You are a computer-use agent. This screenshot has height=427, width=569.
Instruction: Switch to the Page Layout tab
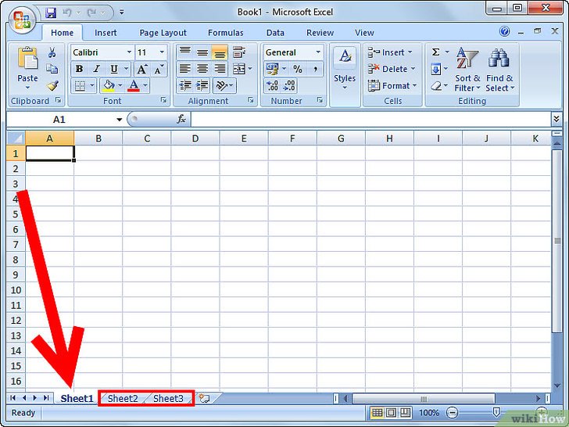(x=163, y=33)
